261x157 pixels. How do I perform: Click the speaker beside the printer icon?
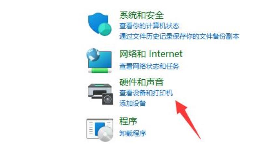108,99
